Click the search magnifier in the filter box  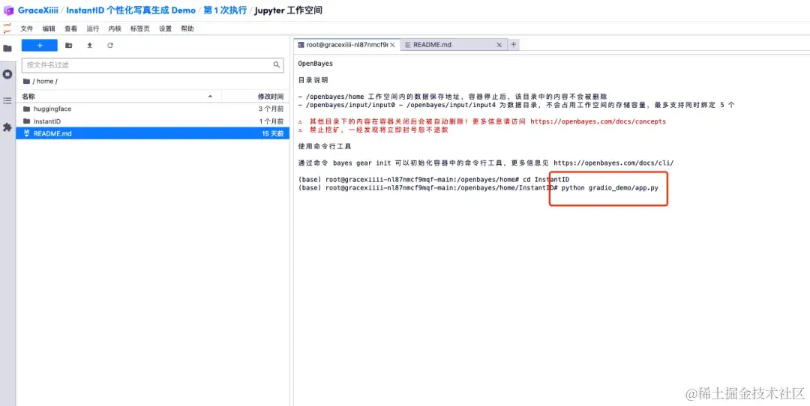point(277,65)
